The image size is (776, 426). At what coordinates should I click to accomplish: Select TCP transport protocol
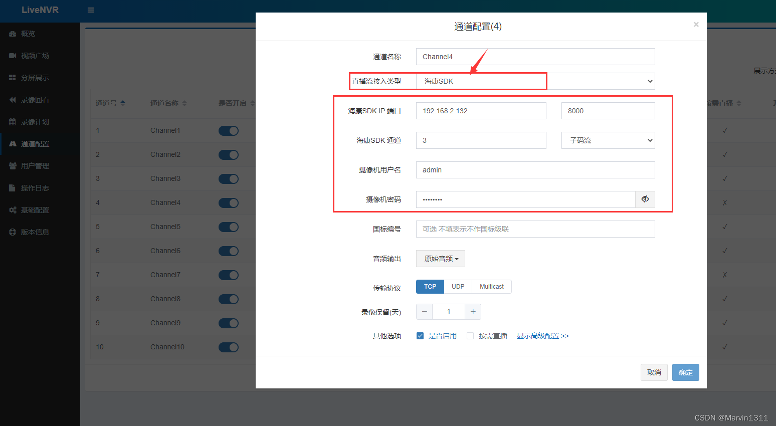coord(430,287)
